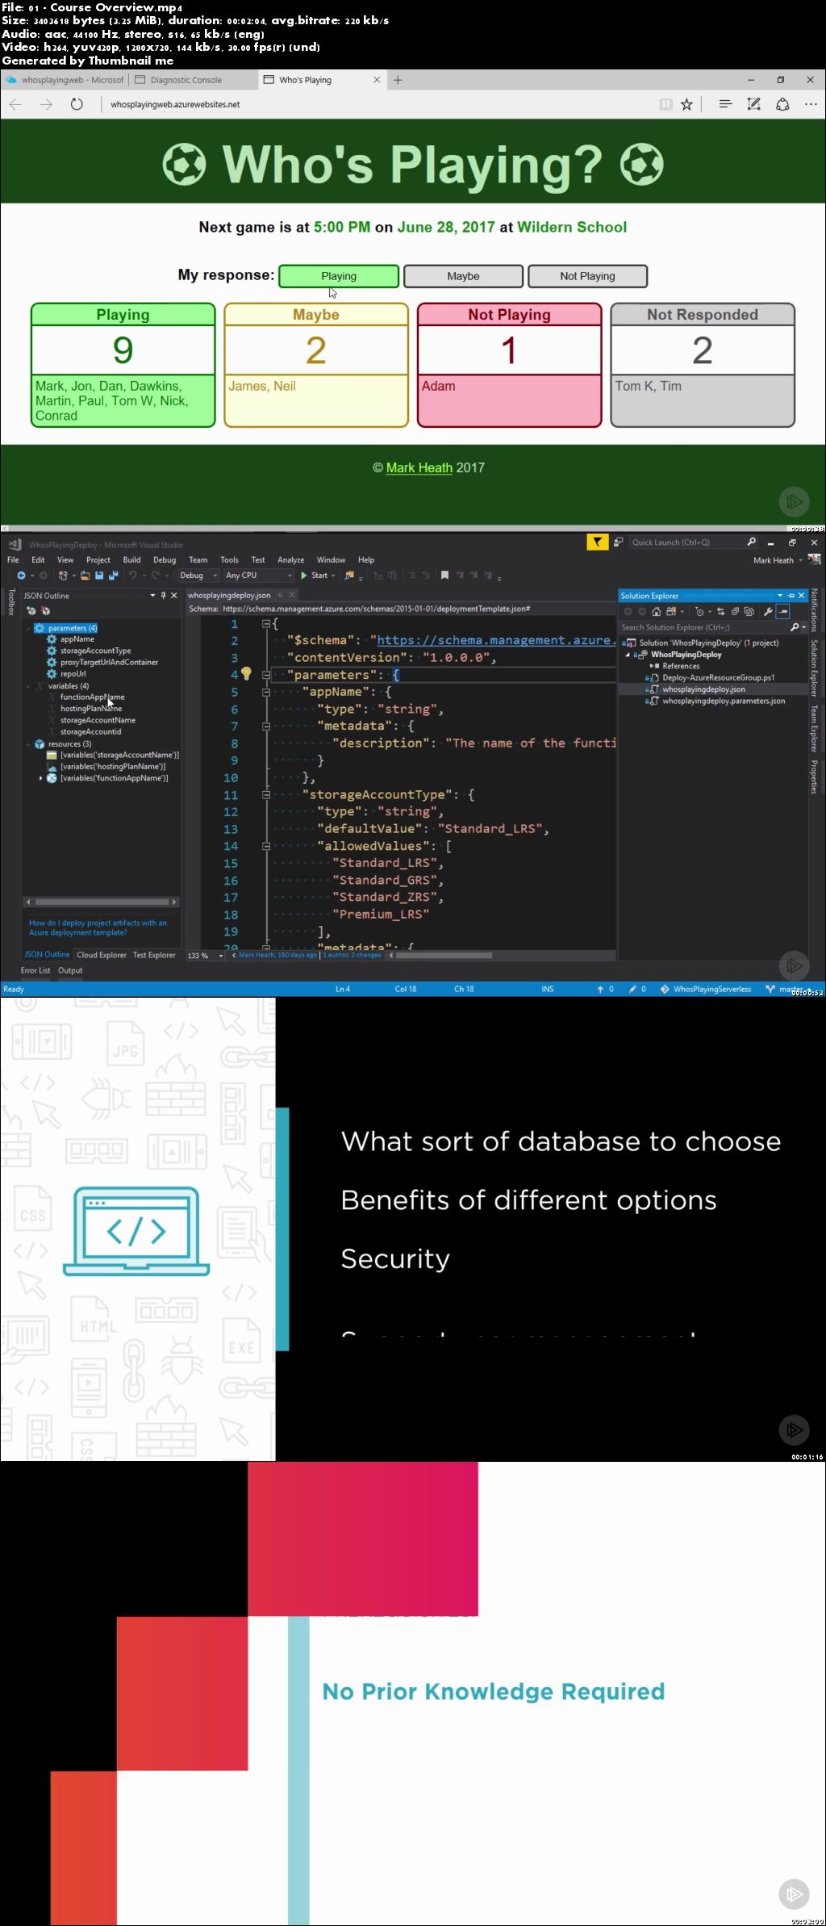Select the Not Playing response button
This screenshot has height=1926, width=826.
[x=587, y=276]
